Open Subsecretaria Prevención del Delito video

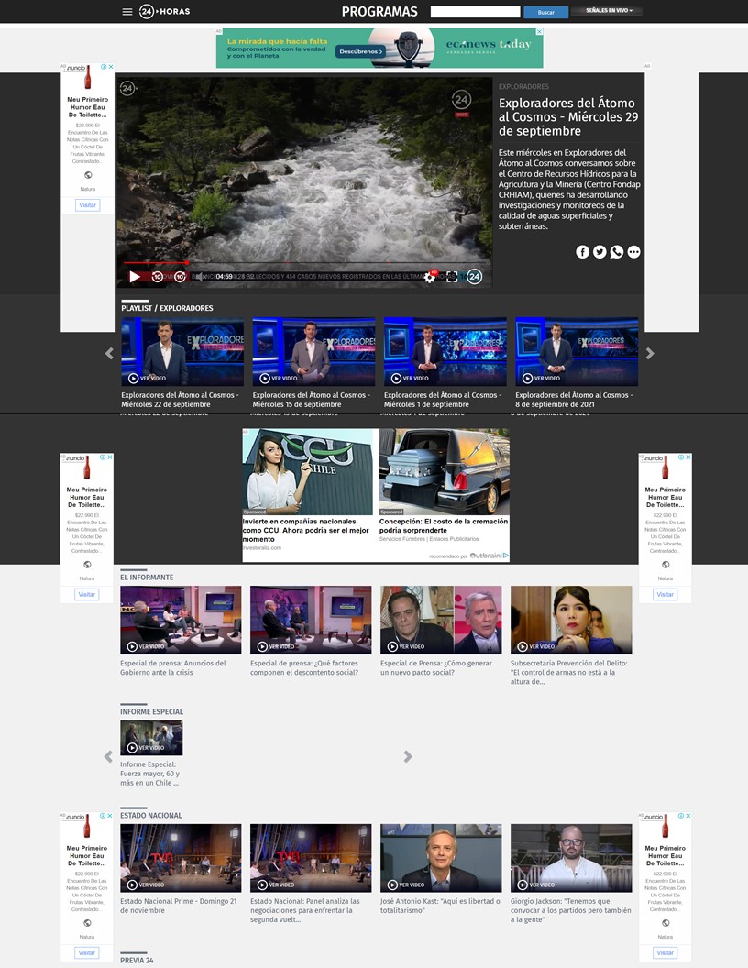coord(571,620)
